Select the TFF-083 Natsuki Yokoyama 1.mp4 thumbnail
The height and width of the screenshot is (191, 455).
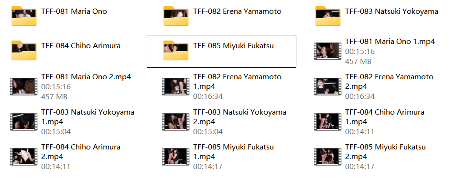24,122
